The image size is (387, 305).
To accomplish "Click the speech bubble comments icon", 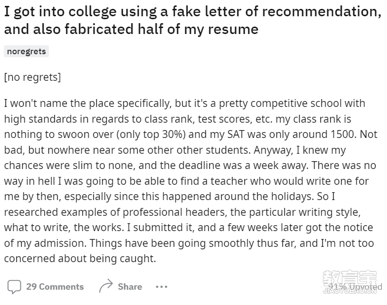I will 14,287.
